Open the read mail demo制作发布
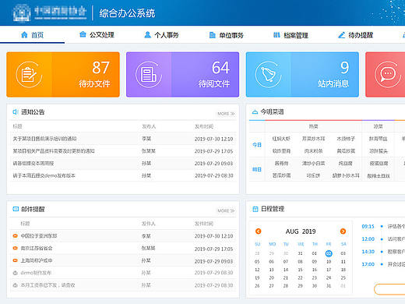This screenshot has height=304, width=405. pos(36,273)
